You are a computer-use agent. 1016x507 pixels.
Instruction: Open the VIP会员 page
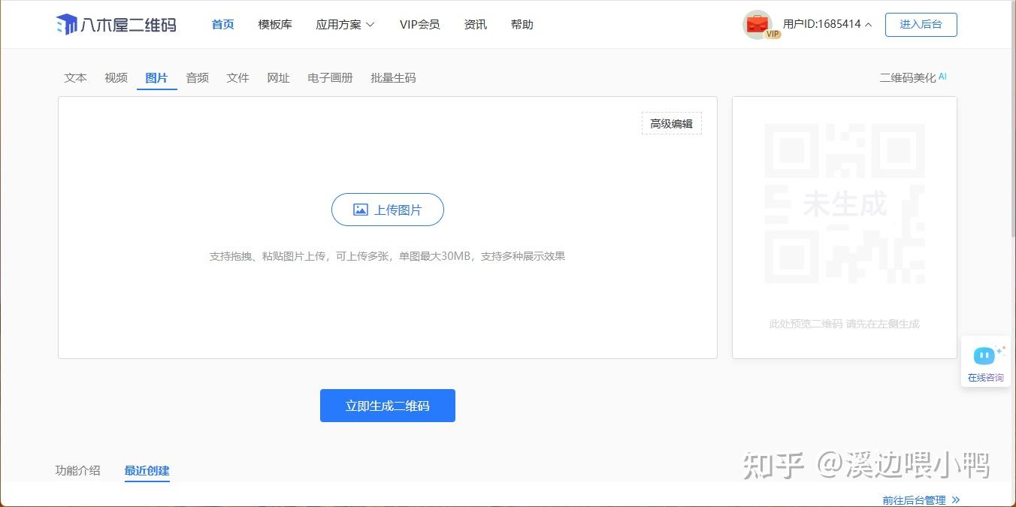click(419, 25)
